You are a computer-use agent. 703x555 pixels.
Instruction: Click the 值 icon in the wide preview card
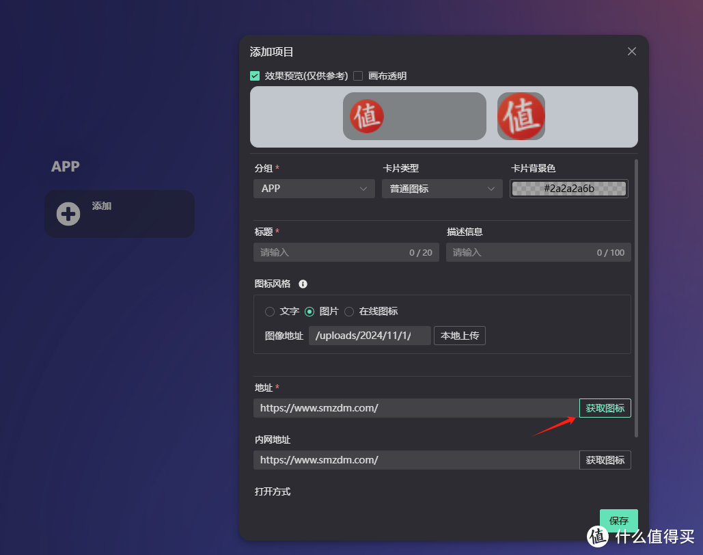[366, 116]
